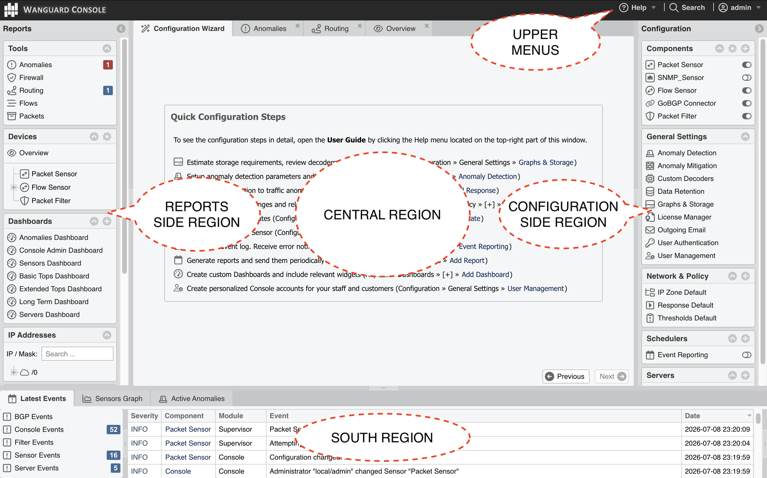Enable the SNMP_Sensor component switch
Viewport: 767px width, 478px height.
pyautogui.click(x=747, y=77)
